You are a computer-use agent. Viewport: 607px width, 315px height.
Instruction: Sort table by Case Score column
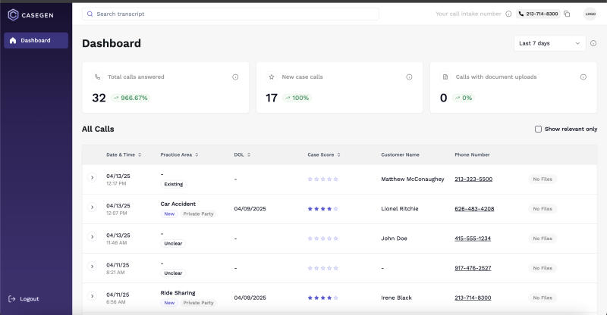(324, 154)
